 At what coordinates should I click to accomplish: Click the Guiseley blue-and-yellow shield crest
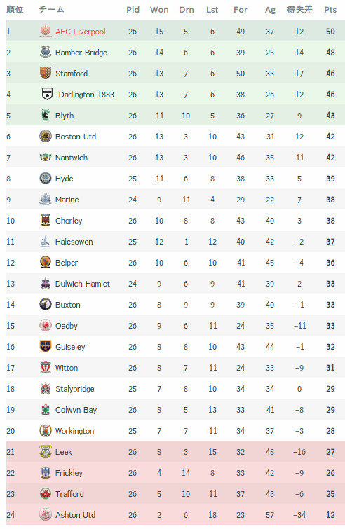click(46, 347)
